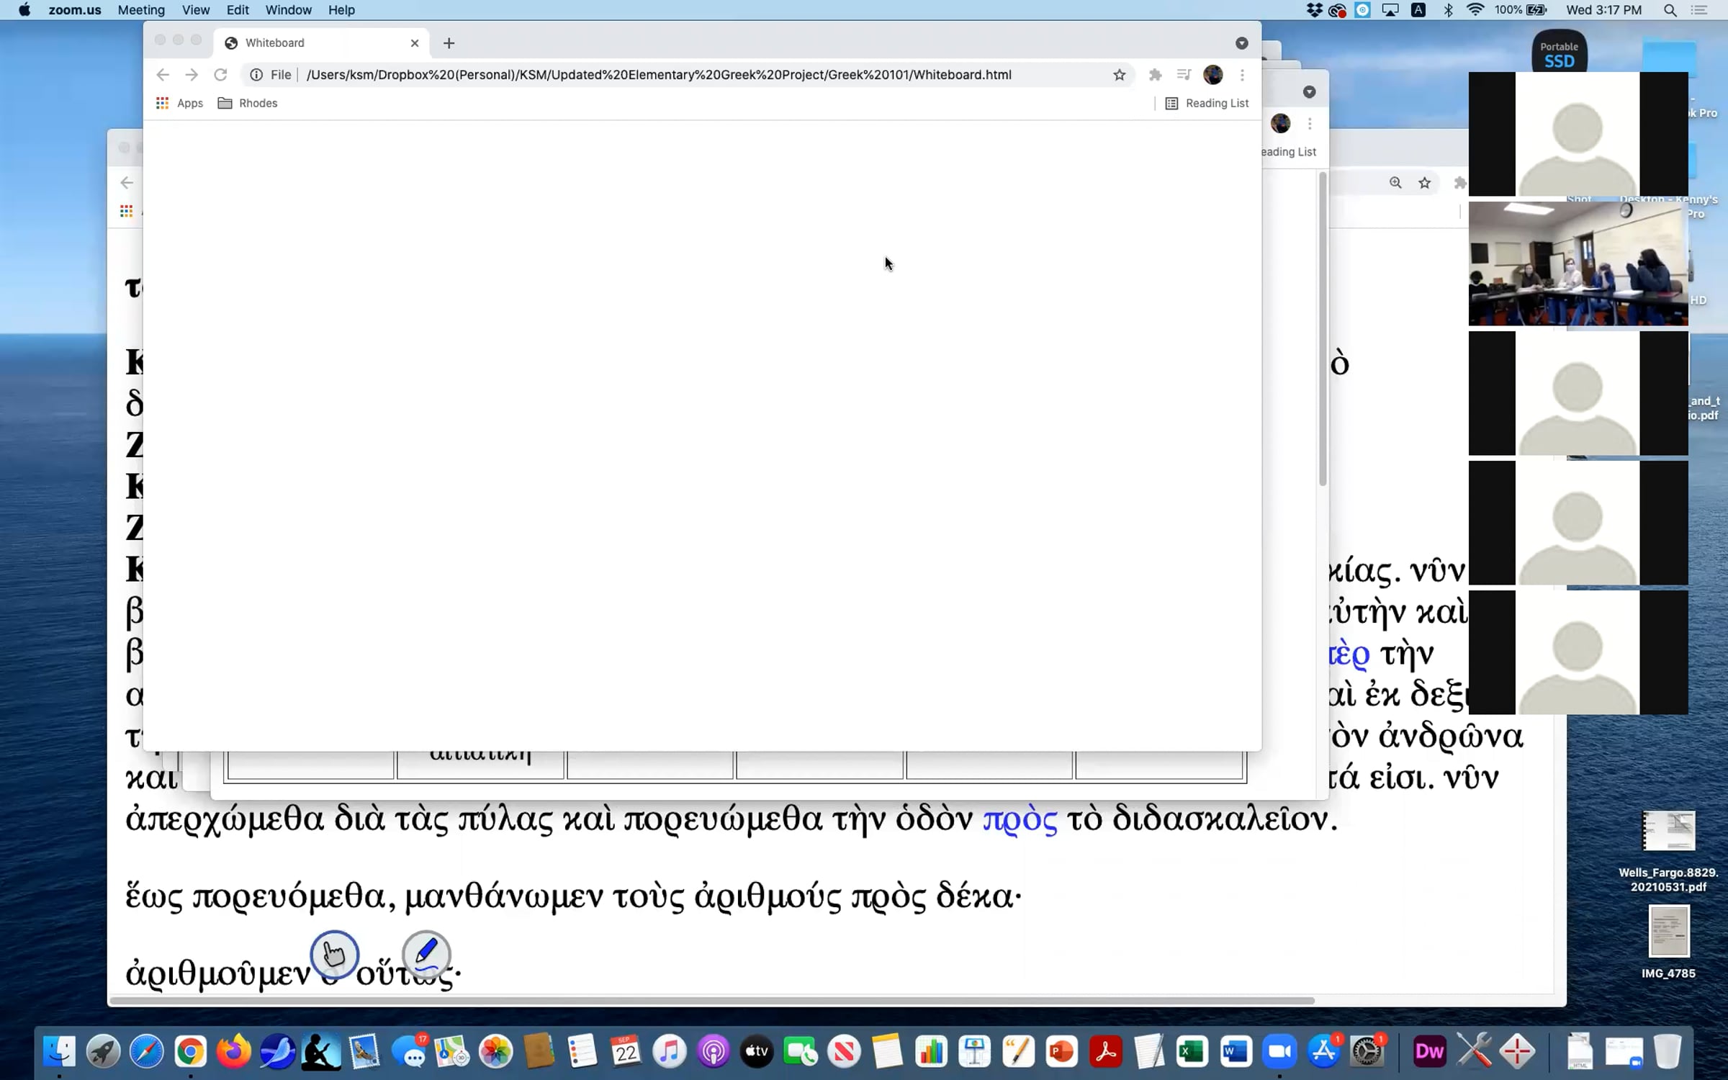Open three-dot menu in the second Chrome window
Image resolution: width=1728 pixels, height=1080 pixels.
[x=1310, y=124]
